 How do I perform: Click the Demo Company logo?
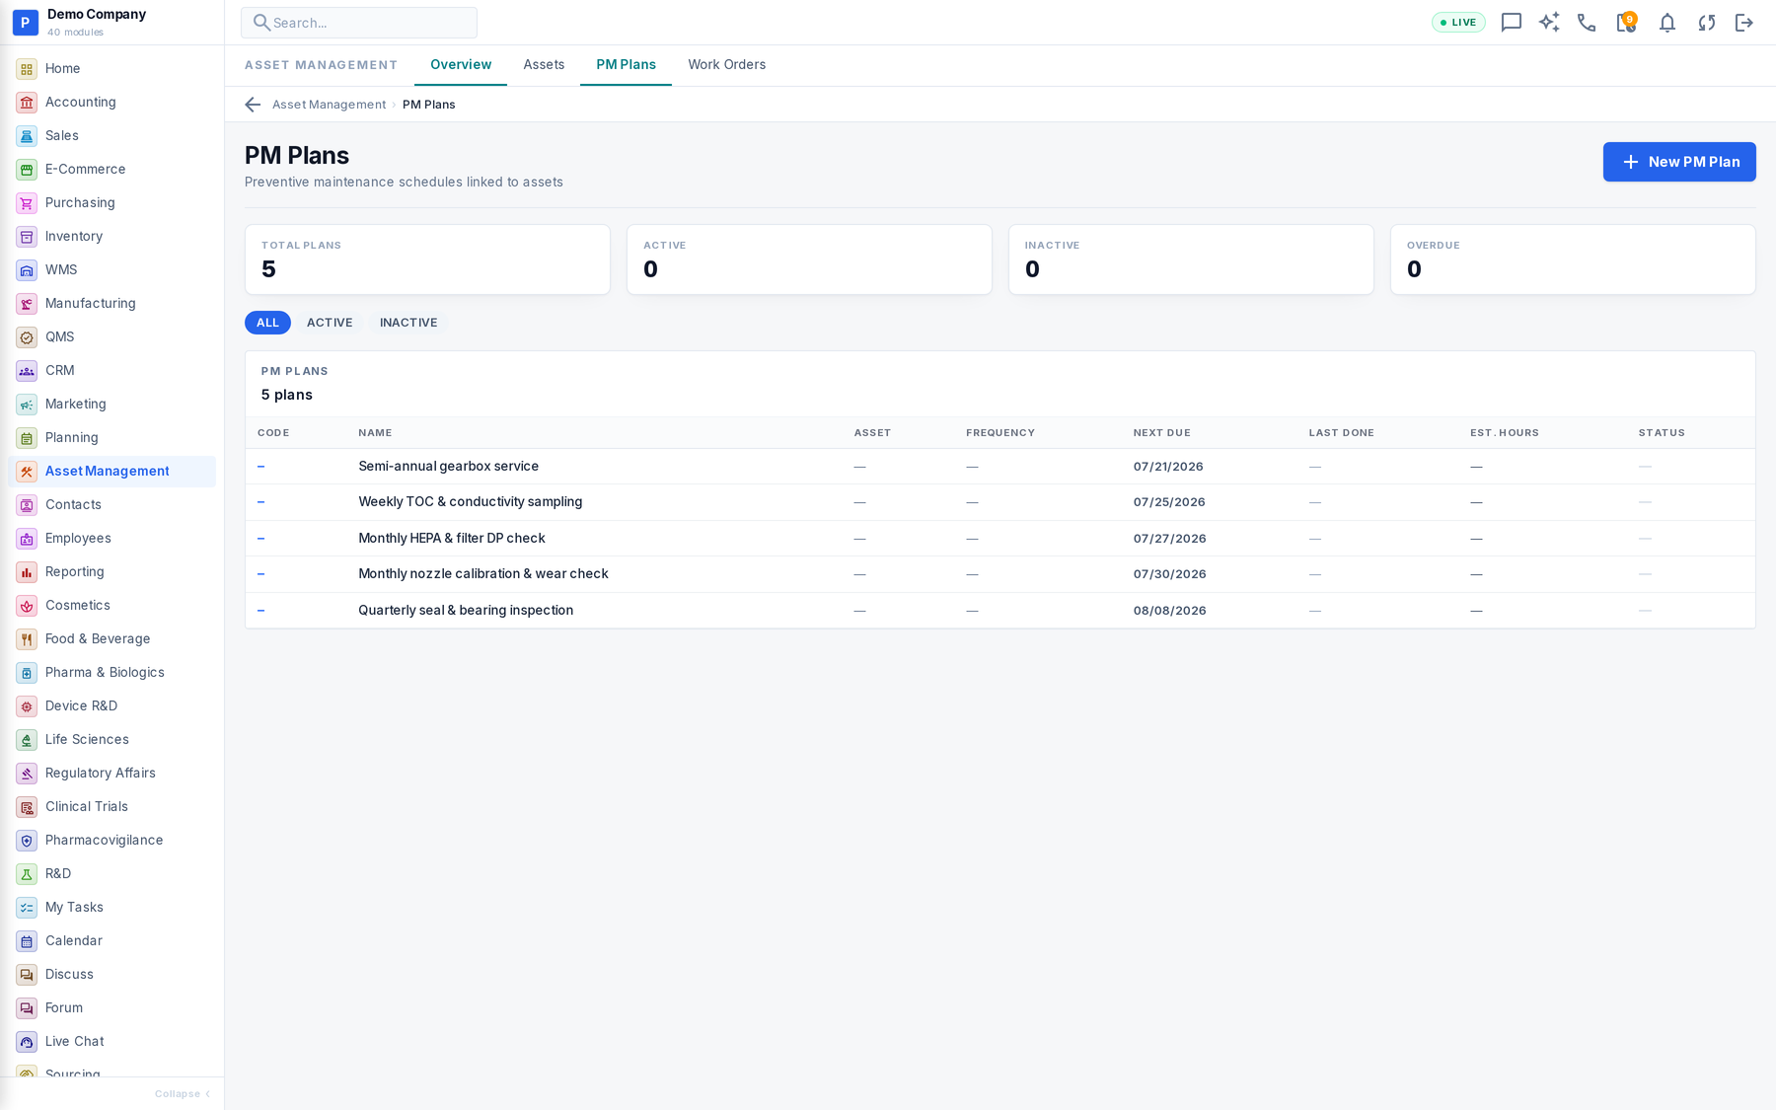(x=26, y=22)
